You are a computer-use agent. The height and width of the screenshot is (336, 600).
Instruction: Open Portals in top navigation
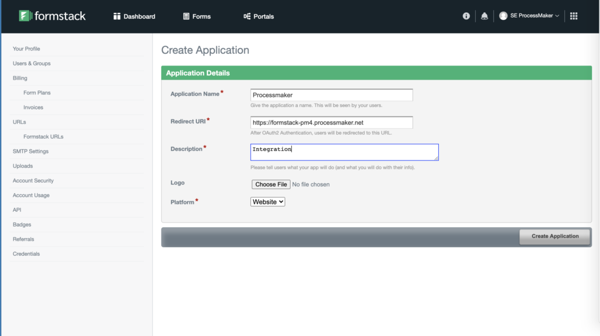click(258, 16)
